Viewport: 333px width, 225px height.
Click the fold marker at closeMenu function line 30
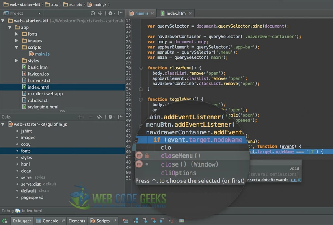tap(141, 68)
